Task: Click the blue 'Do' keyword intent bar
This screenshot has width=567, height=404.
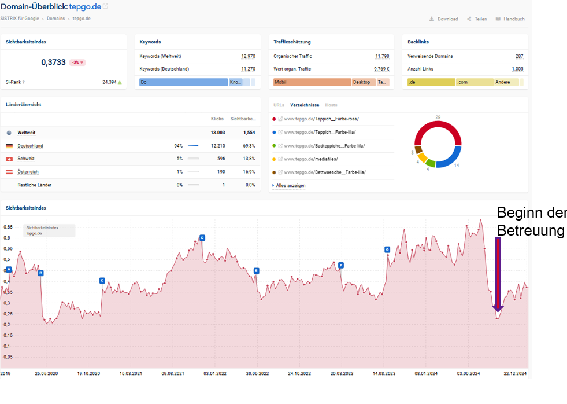Action: [x=183, y=82]
